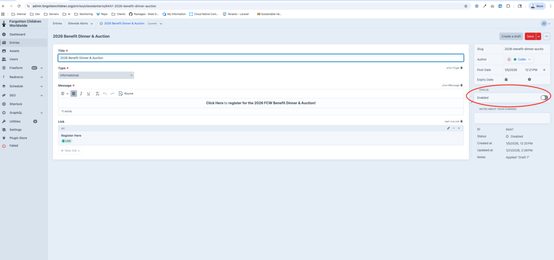
Task: Clear the Post Date with the X icon
Action: pos(544,70)
